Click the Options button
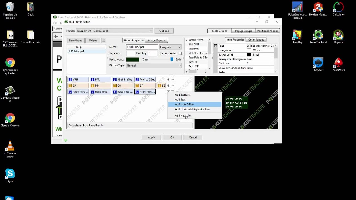356x200 pixels. point(164,31)
